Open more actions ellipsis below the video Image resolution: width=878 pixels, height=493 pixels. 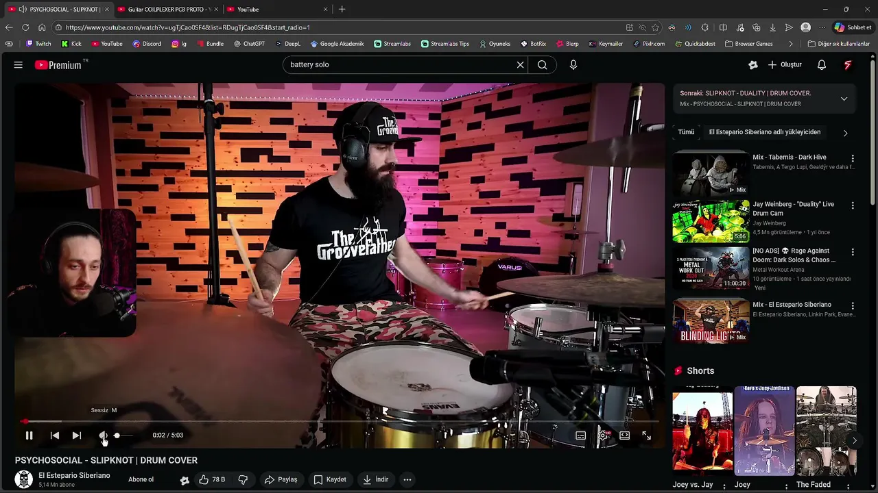pyautogui.click(x=407, y=480)
